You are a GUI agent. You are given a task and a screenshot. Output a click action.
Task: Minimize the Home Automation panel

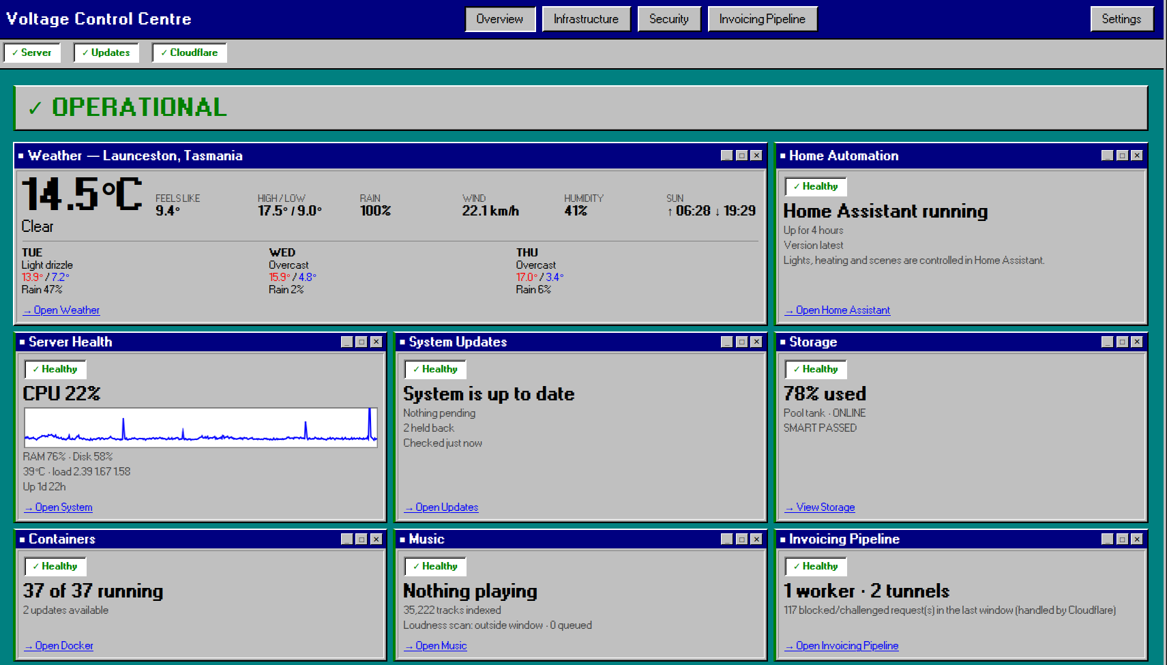pyautogui.click(x=1108, y=156)
